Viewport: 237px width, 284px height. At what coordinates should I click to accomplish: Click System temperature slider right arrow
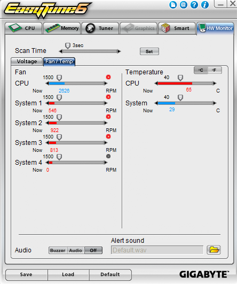tap(215, 103)
